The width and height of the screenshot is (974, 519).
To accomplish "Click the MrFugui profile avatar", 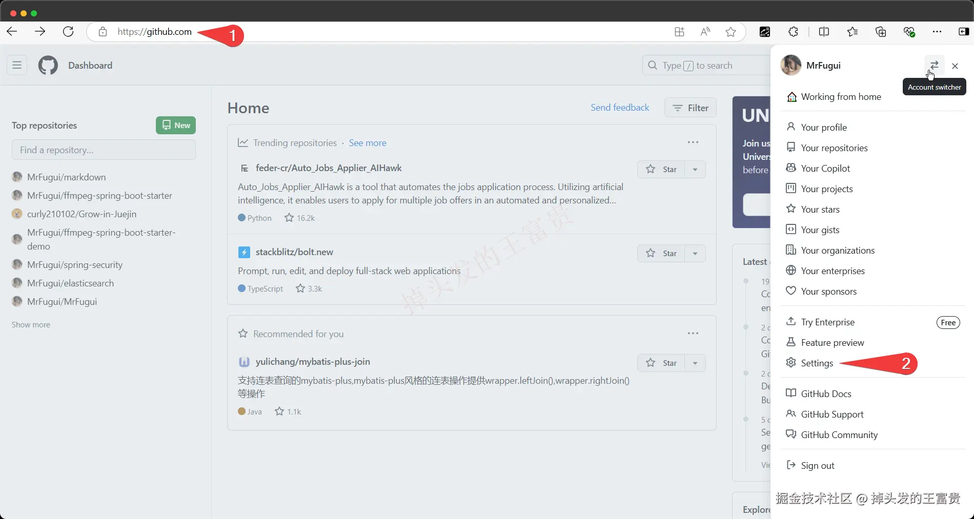I will pos(791,65).
